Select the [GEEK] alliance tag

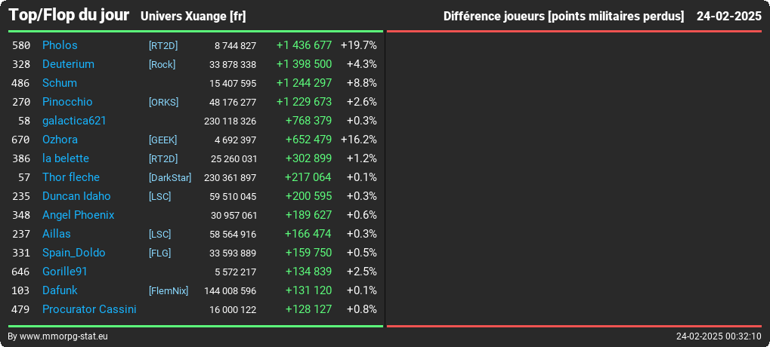point(162,140)
